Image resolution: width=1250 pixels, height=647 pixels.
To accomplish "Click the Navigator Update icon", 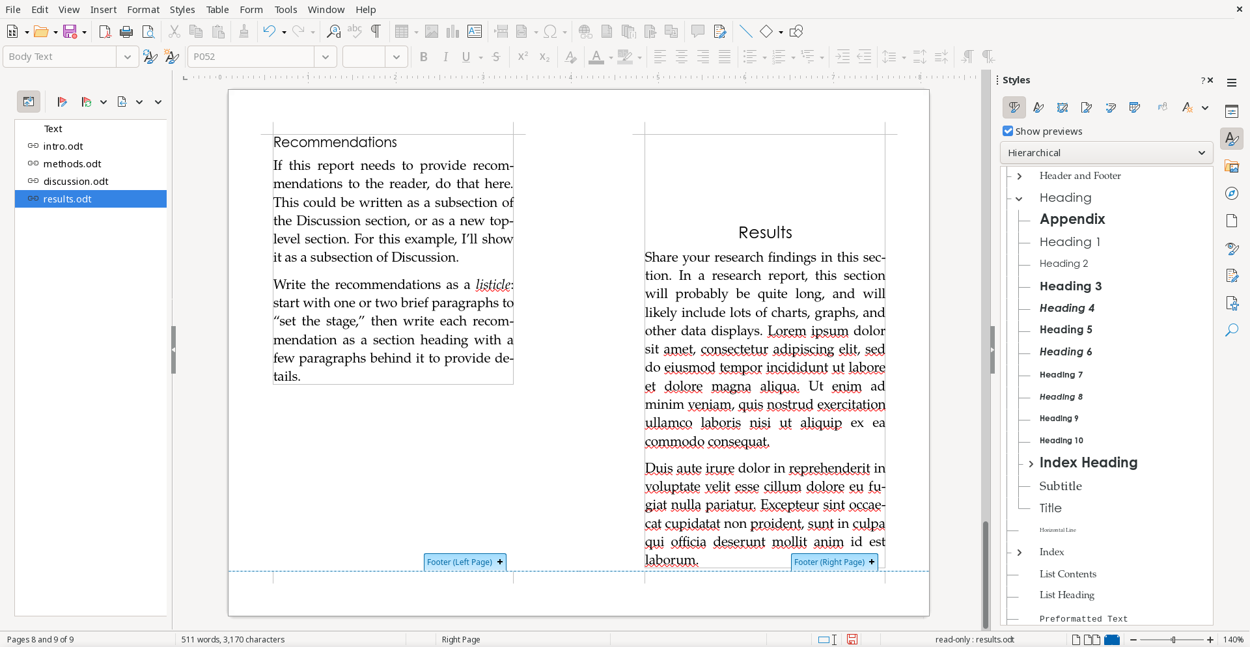I will pyautogui.click(x=87, y=102).
